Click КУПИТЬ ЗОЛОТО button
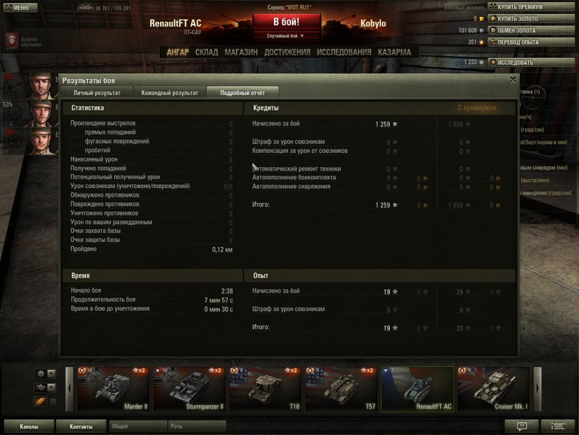Image resolution: width=579 pixels, height=435 pixels. coord(531,18)
